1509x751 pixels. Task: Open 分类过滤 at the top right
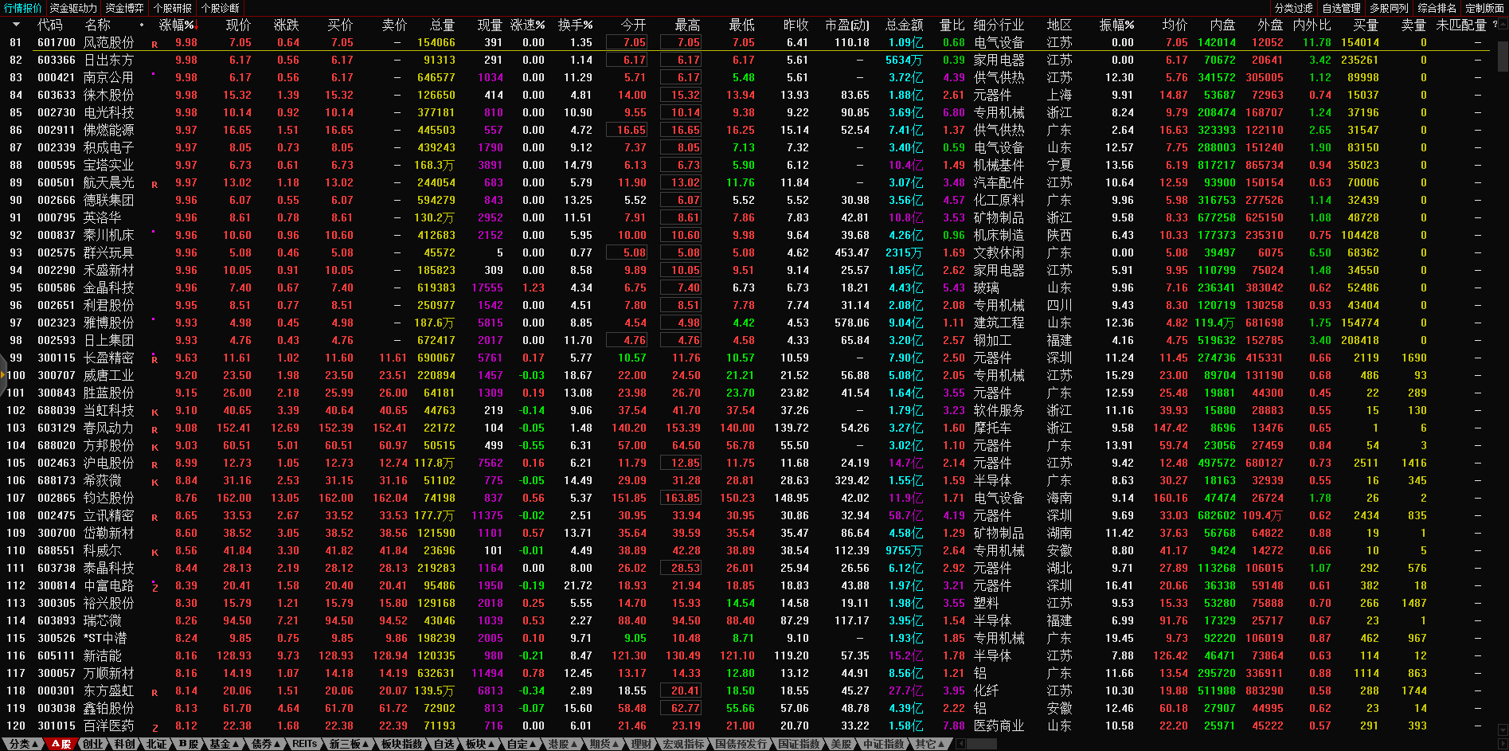pos(1293,8)
